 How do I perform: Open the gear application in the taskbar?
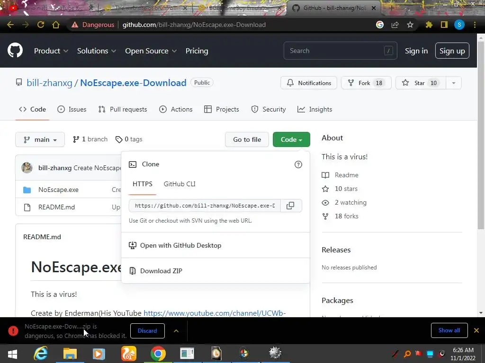pyautogui.click(x=275, y=353)
